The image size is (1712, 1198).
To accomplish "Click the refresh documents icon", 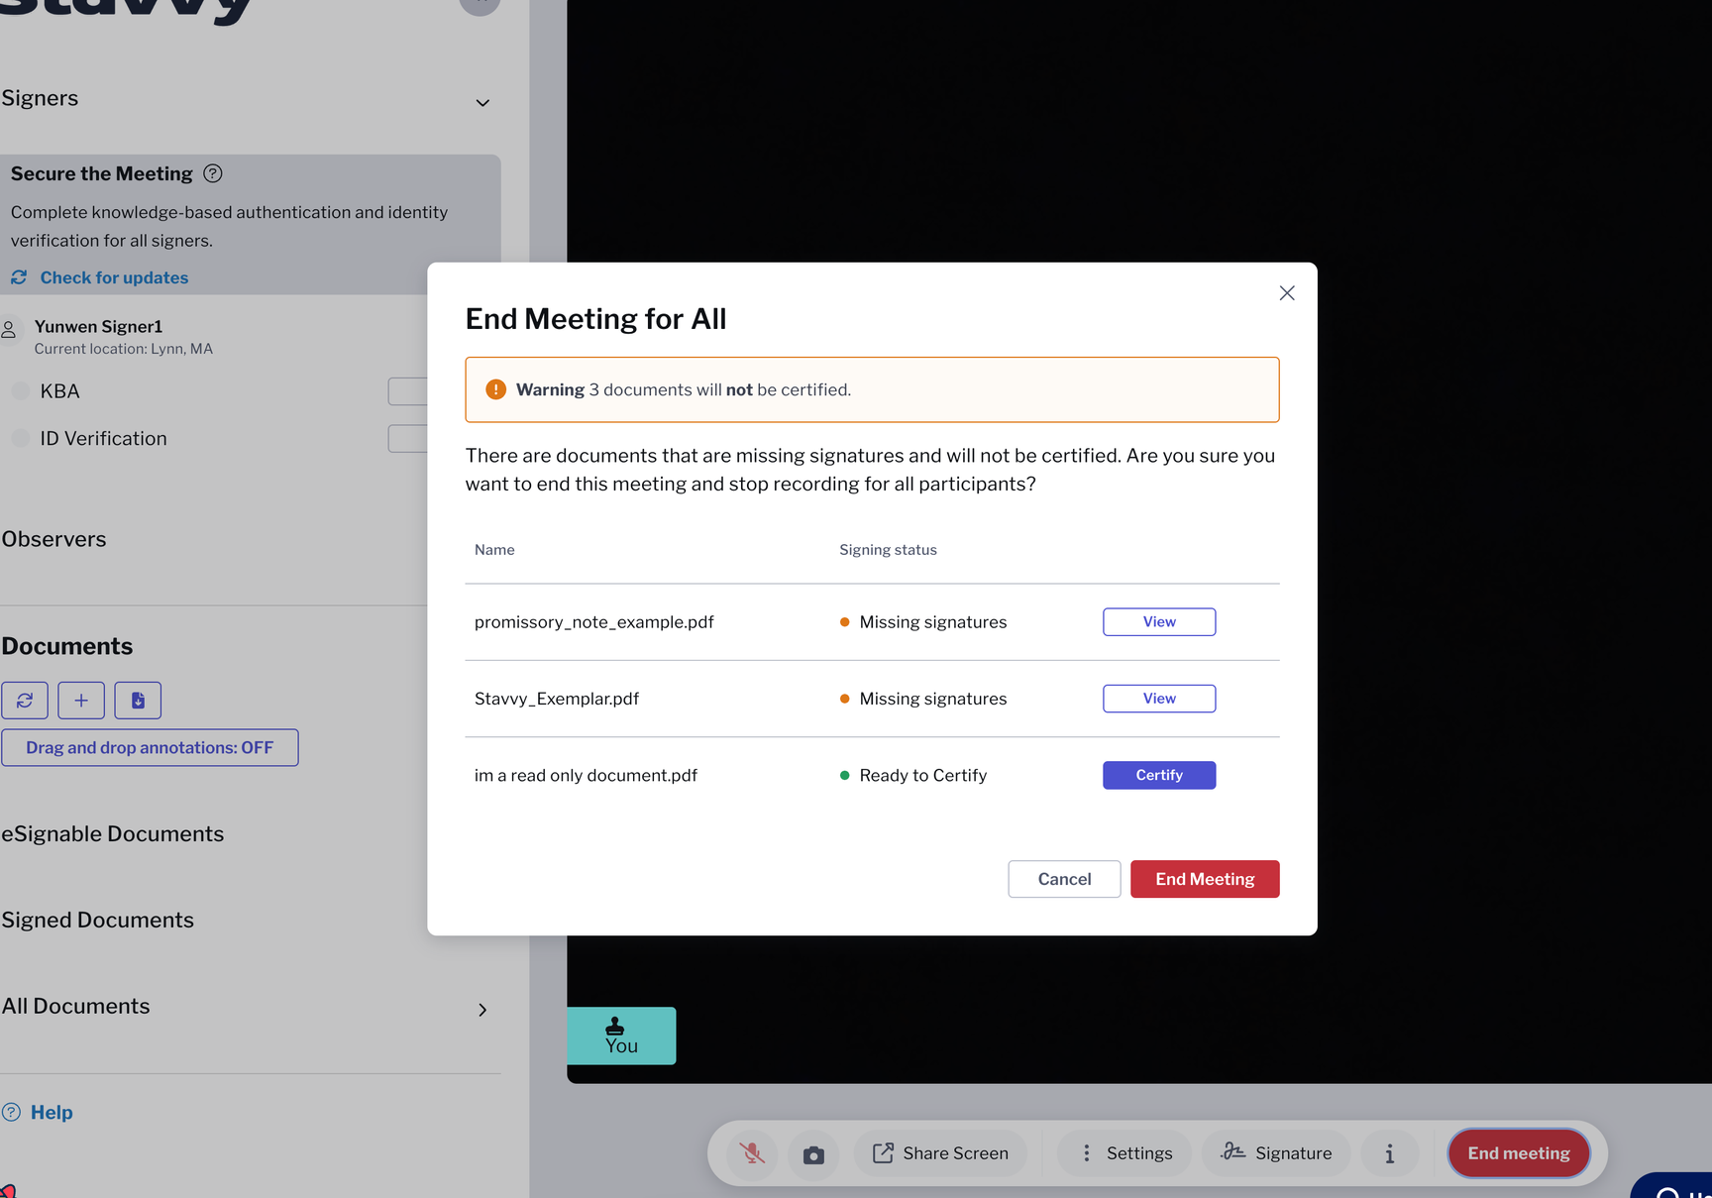I will 25,701.
